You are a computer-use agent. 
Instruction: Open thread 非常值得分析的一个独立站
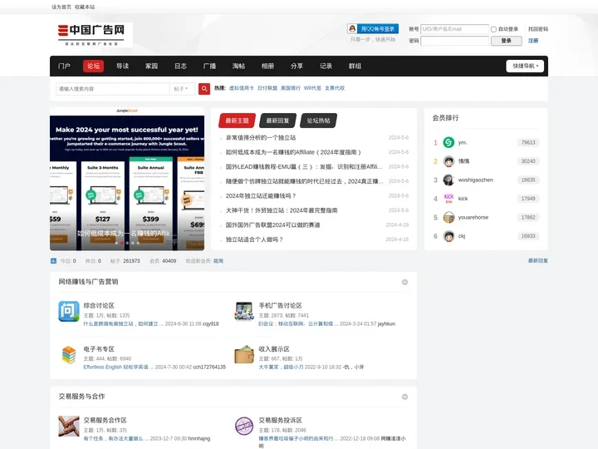[261, 137]
